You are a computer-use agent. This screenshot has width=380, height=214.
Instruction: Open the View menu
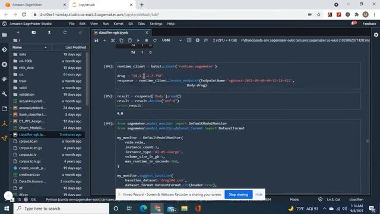click(x=94, y=24)
